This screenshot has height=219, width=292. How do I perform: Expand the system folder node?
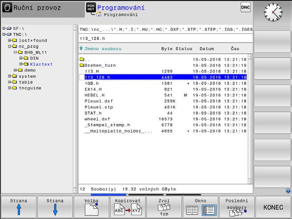tap(9, 76)
